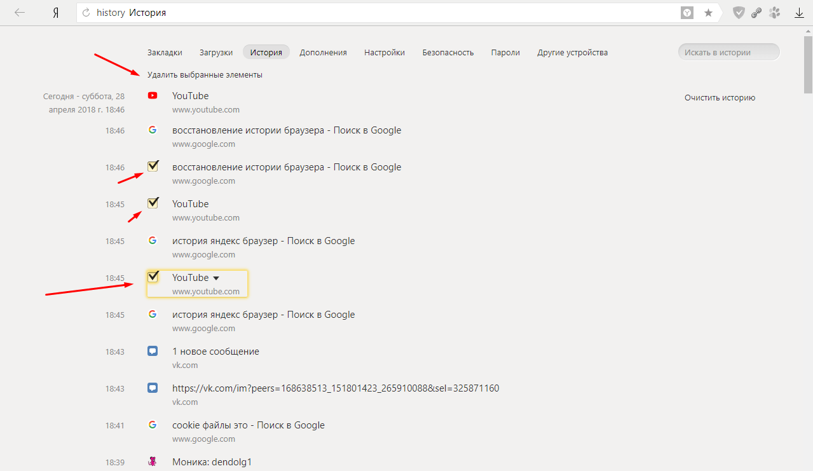This screenshot has height=471, width=813.
Task: Click the VK icon beside '1 новое сообщение'
Action: click(x=153, y=351)
